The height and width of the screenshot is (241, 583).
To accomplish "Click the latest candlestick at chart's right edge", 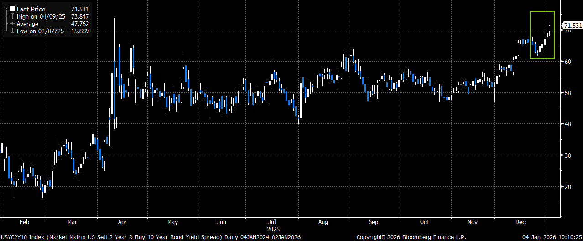I will [x=550, y=30].
